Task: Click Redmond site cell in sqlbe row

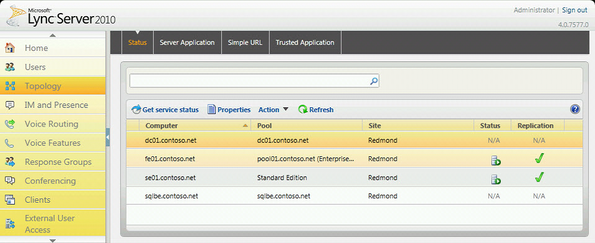Action: pyautogui.click(x=382, y=196)
